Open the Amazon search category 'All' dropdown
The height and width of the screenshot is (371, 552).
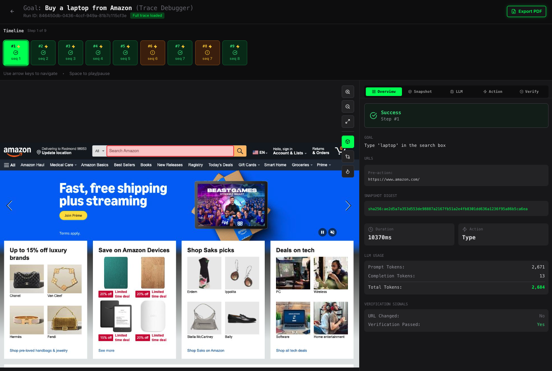coord(100,151)
